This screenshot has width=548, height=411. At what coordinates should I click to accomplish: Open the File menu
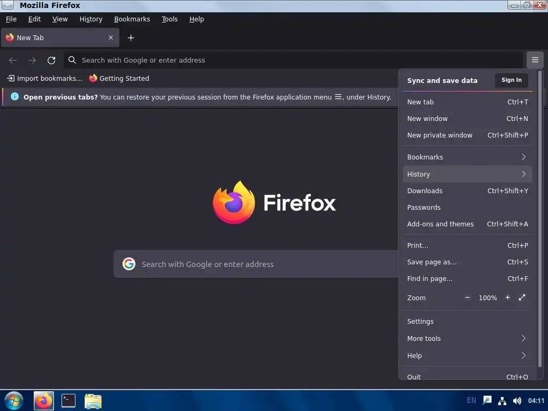pyautogui.click(x=11, y=19)
